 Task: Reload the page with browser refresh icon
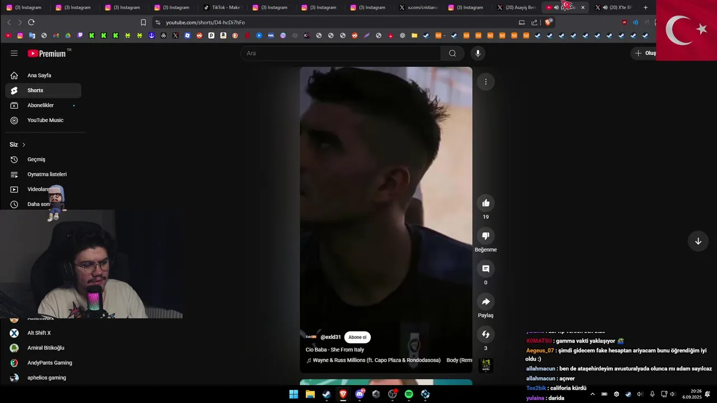pyautogui.click(x=31, y=22)
